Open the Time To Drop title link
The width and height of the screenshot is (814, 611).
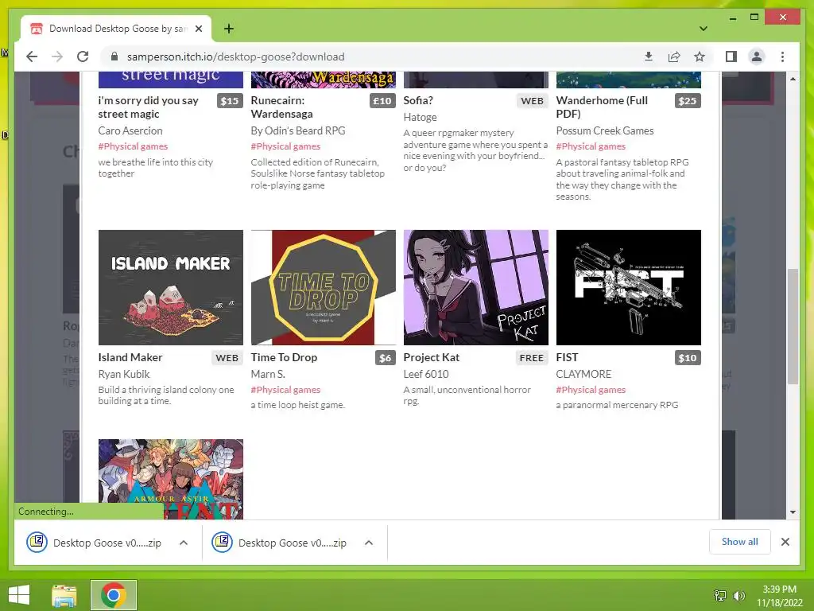point(284,357)
